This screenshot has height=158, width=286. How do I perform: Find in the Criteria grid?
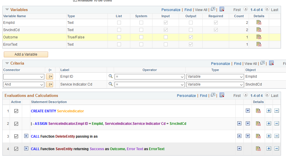coord(238,63)
